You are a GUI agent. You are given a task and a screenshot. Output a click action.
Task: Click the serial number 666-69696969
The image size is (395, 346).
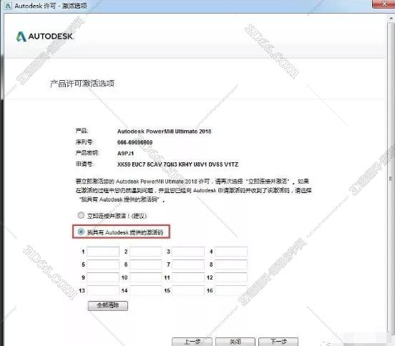click(x=135, y=142)
